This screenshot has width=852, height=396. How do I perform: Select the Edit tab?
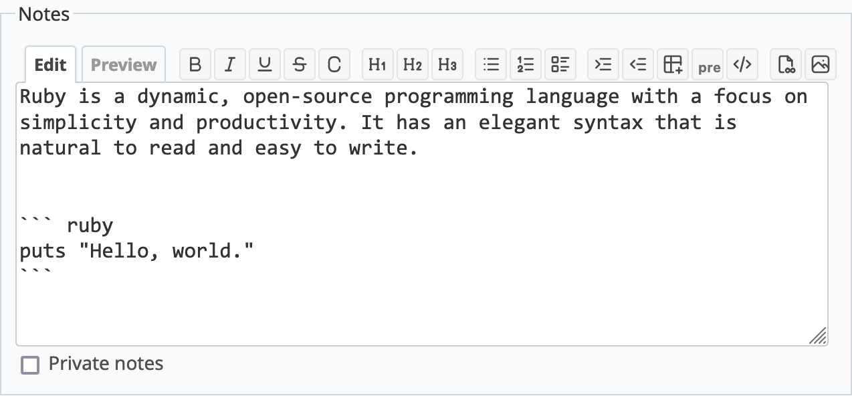(x=51, y=64)
